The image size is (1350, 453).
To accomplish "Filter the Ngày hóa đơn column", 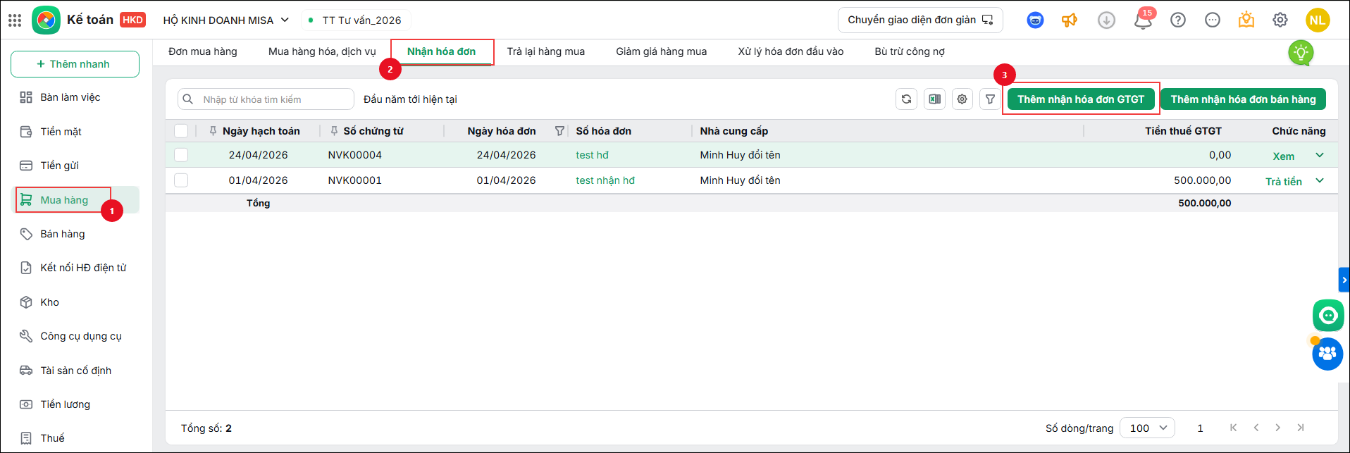I will 559,131.
